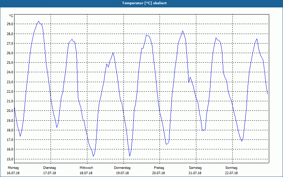
Task: Click the date 21.07.18
Action: click(x=195, y=173)
